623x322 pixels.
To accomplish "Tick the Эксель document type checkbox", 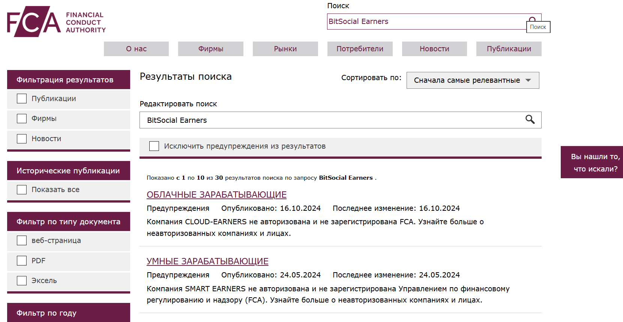I will point(22,280).
